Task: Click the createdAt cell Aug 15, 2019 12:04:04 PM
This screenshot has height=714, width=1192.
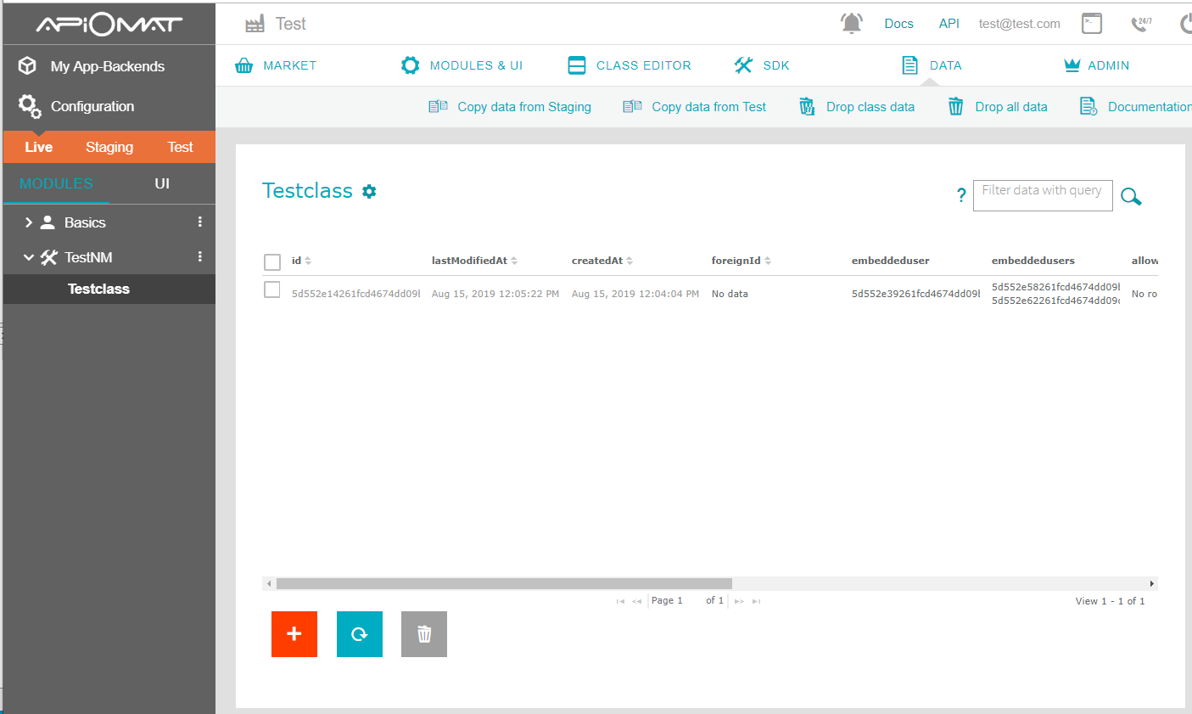Action: point(635,294)
